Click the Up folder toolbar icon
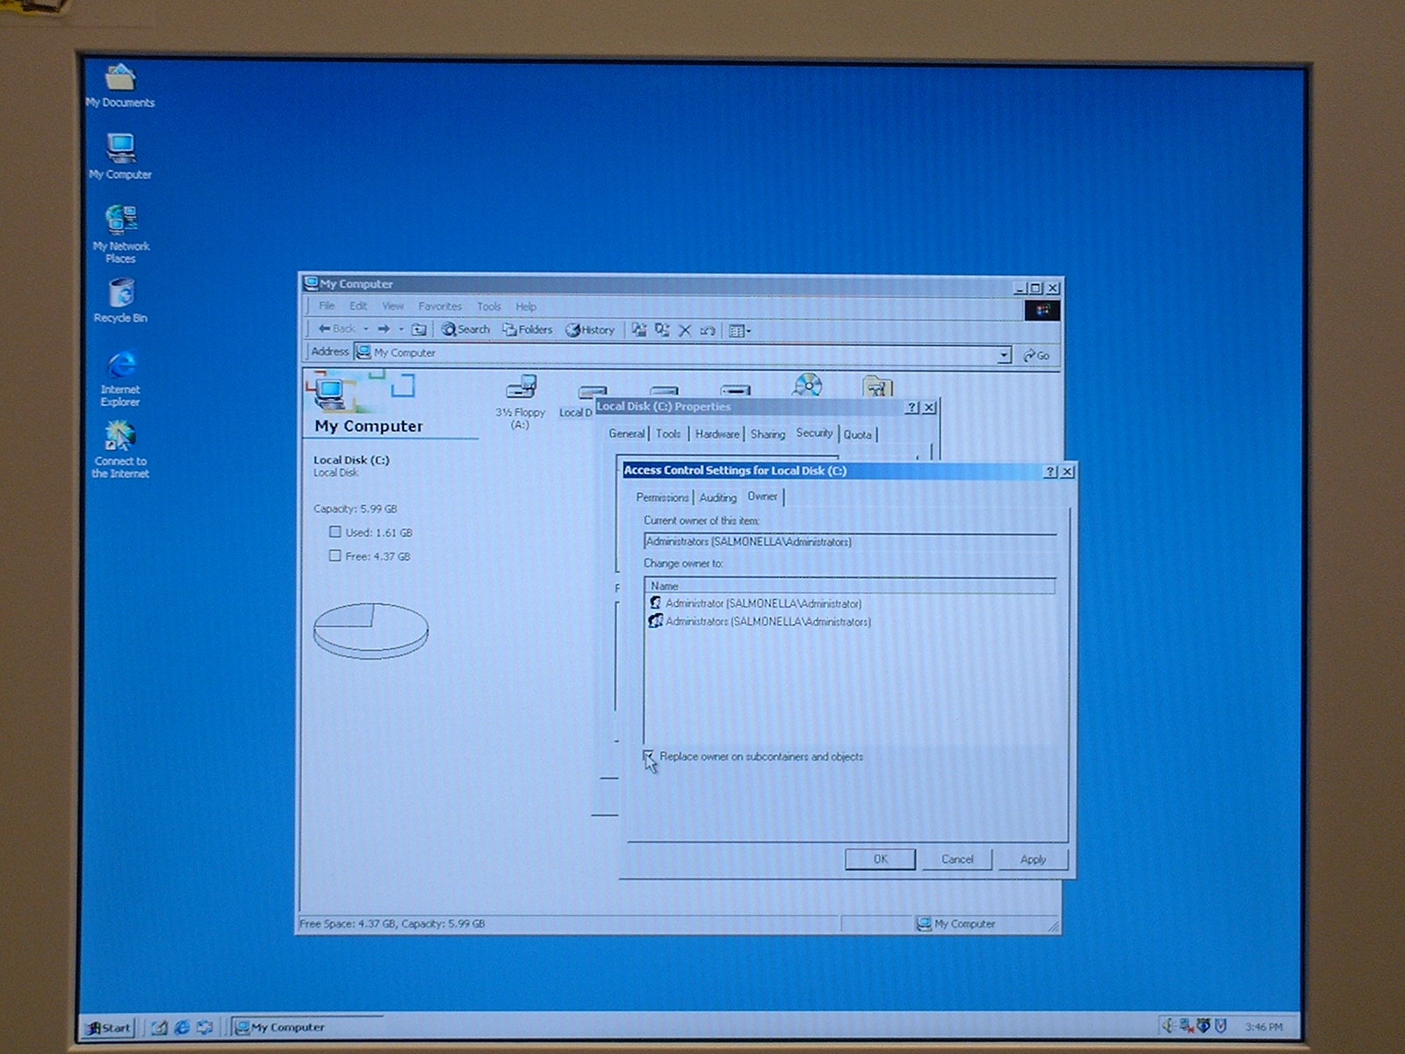The width and height of the screenshot is (1405, 1054). coord(419,329)
